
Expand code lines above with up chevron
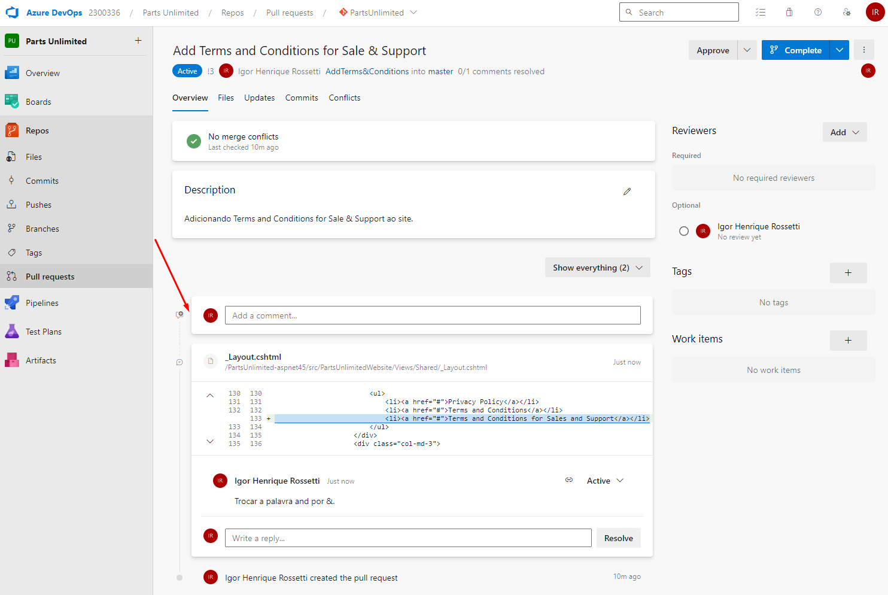[x=210, y=396]
